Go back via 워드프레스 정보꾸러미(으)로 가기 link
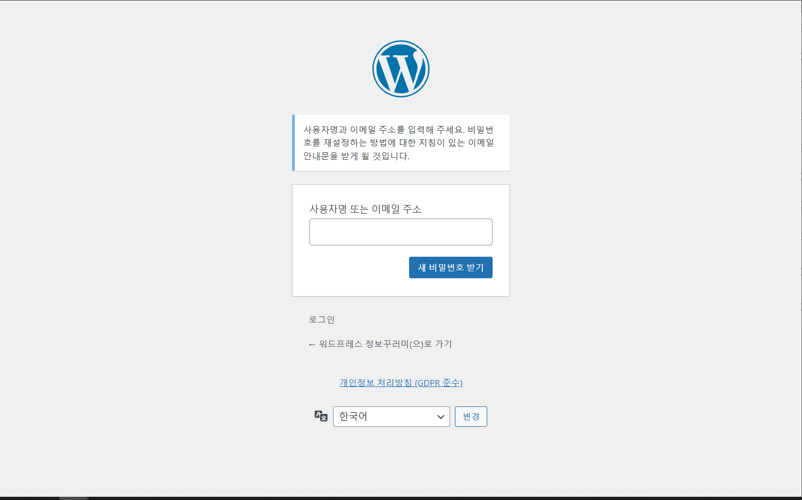This screenshot has width=802, height=500. (x=380, y=344)
